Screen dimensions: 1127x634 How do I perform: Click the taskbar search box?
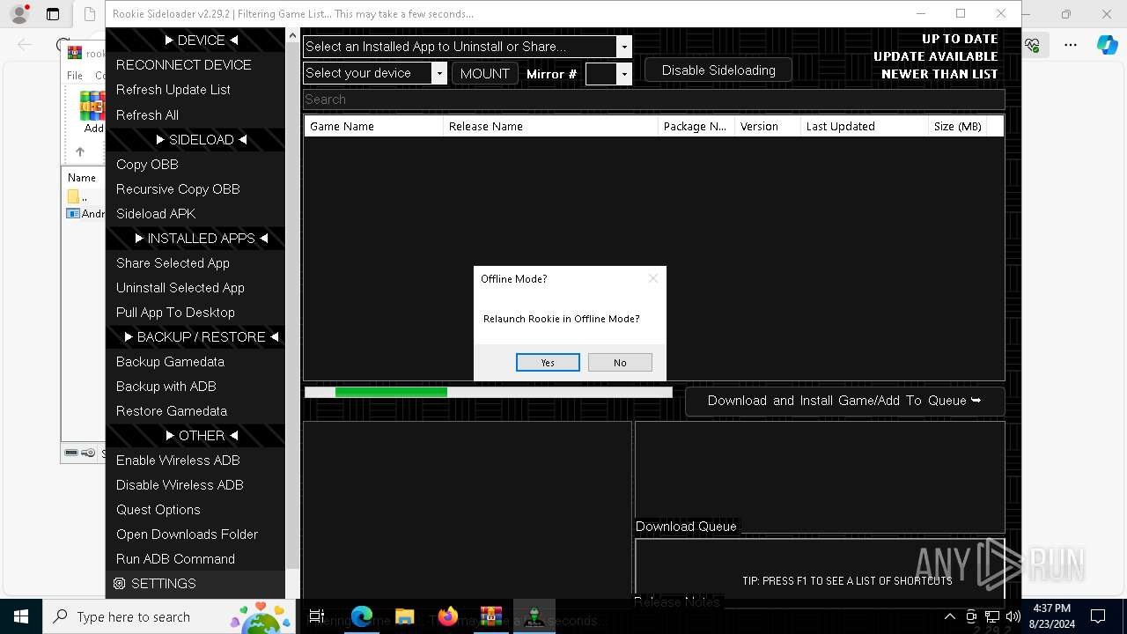click(x=167, y=616)
